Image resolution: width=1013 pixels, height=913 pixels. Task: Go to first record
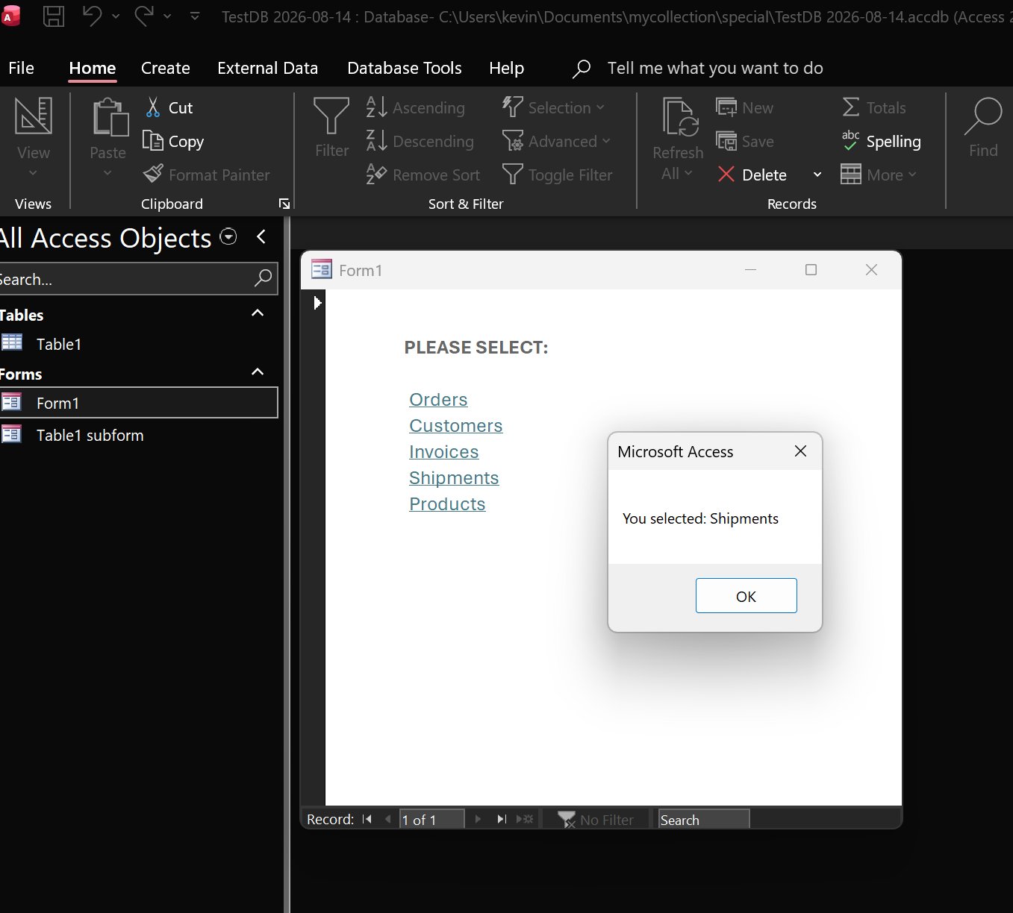click(367, 819)
